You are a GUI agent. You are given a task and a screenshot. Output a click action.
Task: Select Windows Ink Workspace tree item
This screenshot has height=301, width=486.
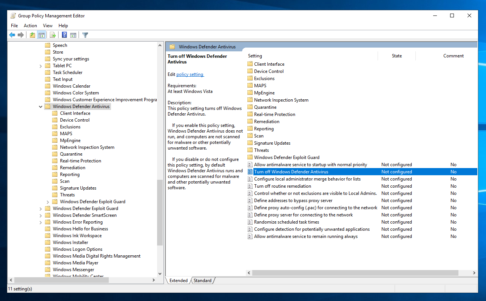pos(77,236)
